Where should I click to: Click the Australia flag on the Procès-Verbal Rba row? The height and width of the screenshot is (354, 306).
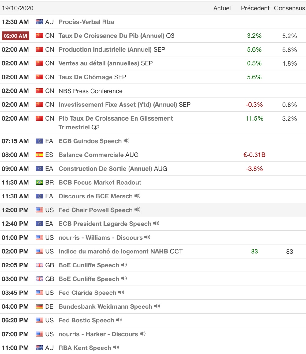pyautogui.click(x=39, y=22)
